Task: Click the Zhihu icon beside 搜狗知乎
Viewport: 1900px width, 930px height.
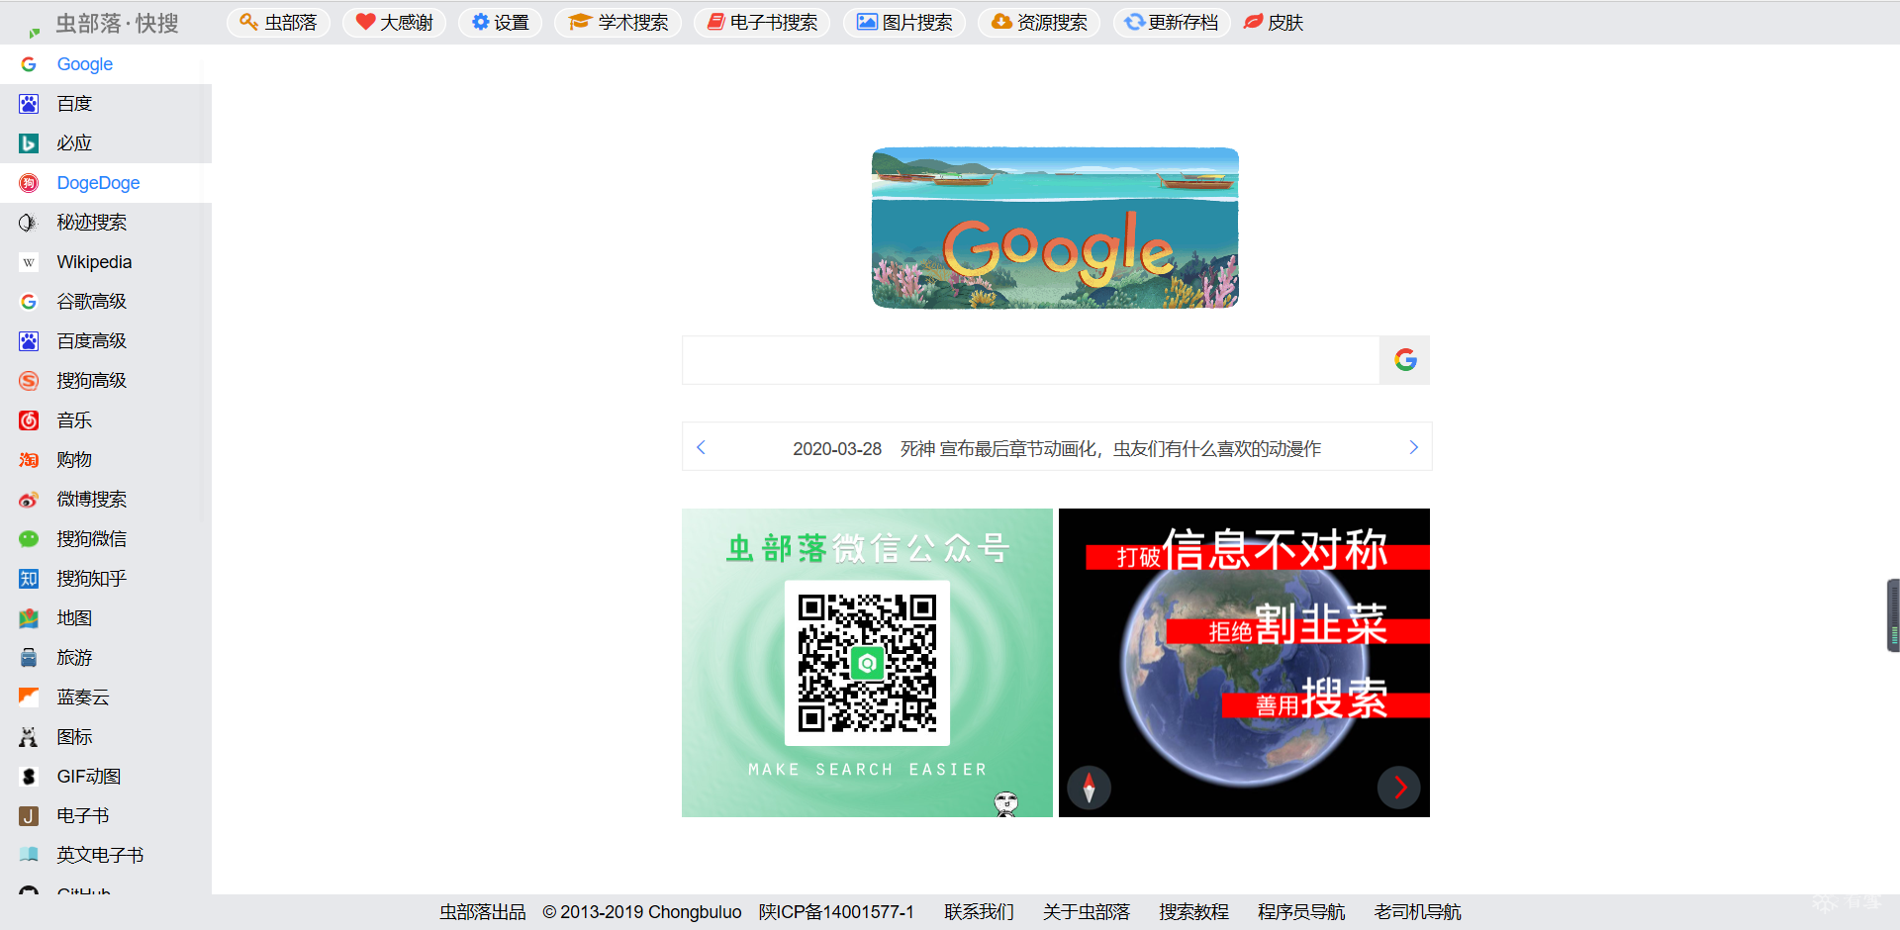Action: pyautogui.click(x=29, y=579)
